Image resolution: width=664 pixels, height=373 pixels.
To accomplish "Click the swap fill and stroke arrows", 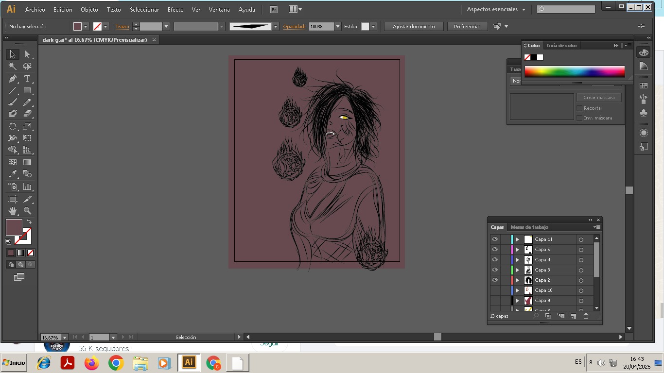I will coord(29,221).
